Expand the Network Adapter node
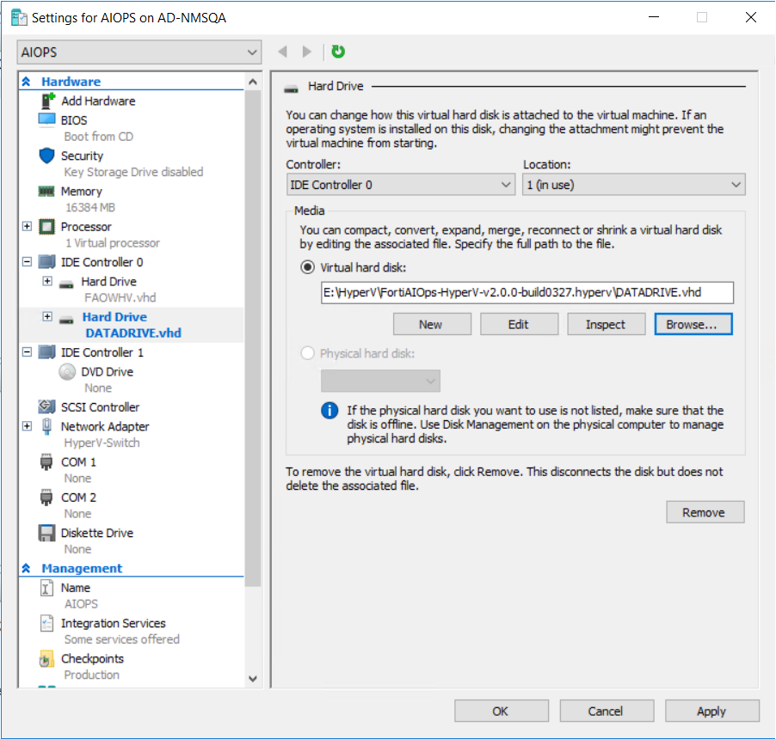This screenshot has width=776, height=739. pos(28,425)
